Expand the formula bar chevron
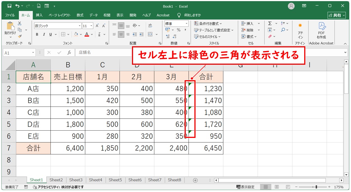 click(x=345, y=52)
